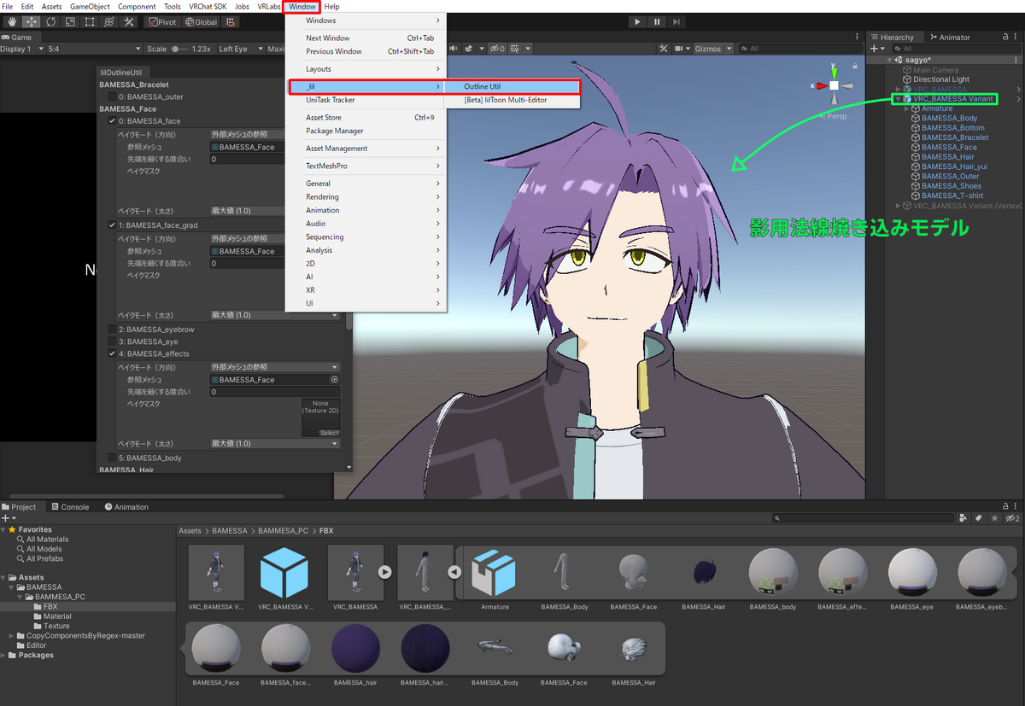Screen dimensions: 1025x706
Task: Select the Texture folder in Project
Action: pyautogui.click(x=56, y=626)
